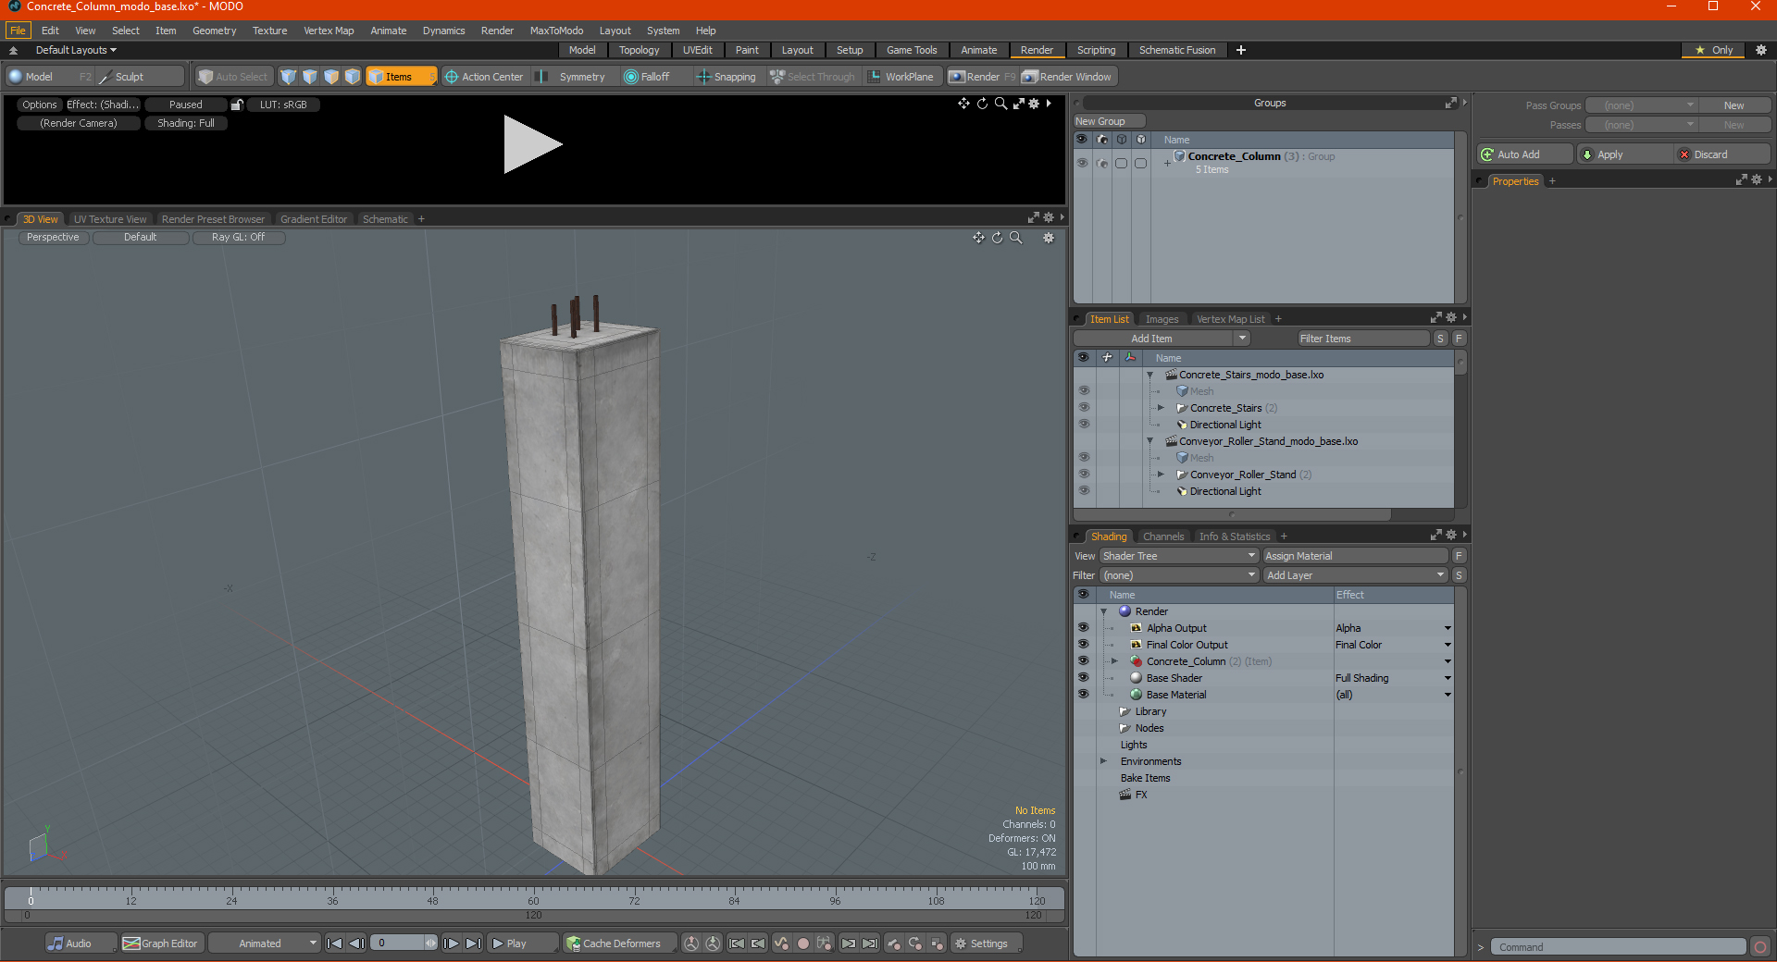Expand Concrete_Stairs tree item
The image size is (1777, 962).
[x=1161, y=408]
